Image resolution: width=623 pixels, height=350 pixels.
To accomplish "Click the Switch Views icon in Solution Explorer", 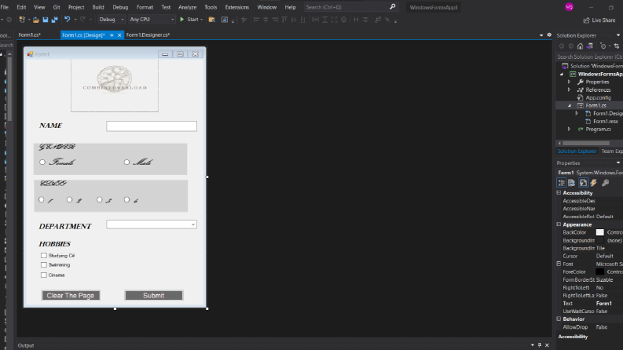I will tap(590, 46).
